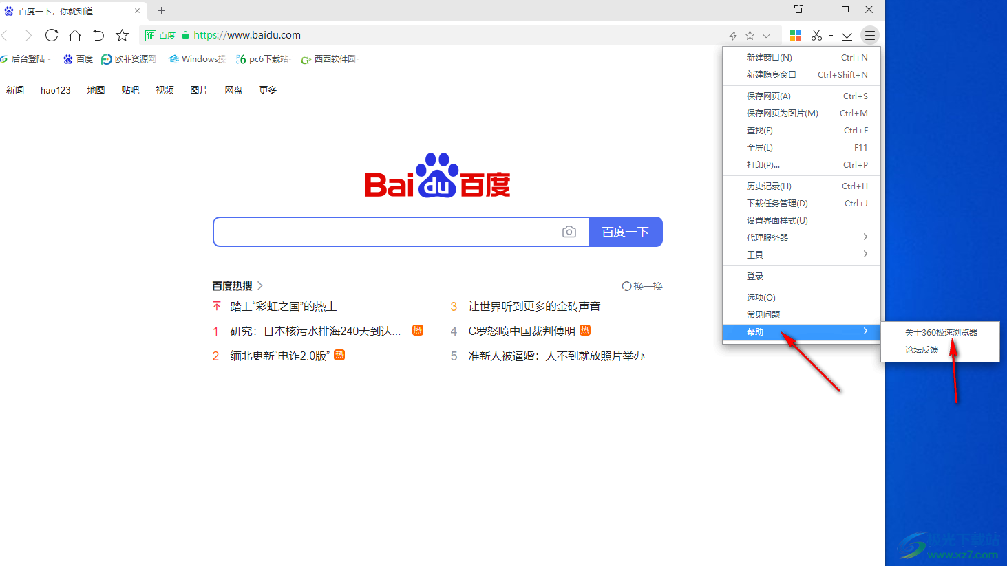
Task: Go to the home page icon
Action: (75, 35)
